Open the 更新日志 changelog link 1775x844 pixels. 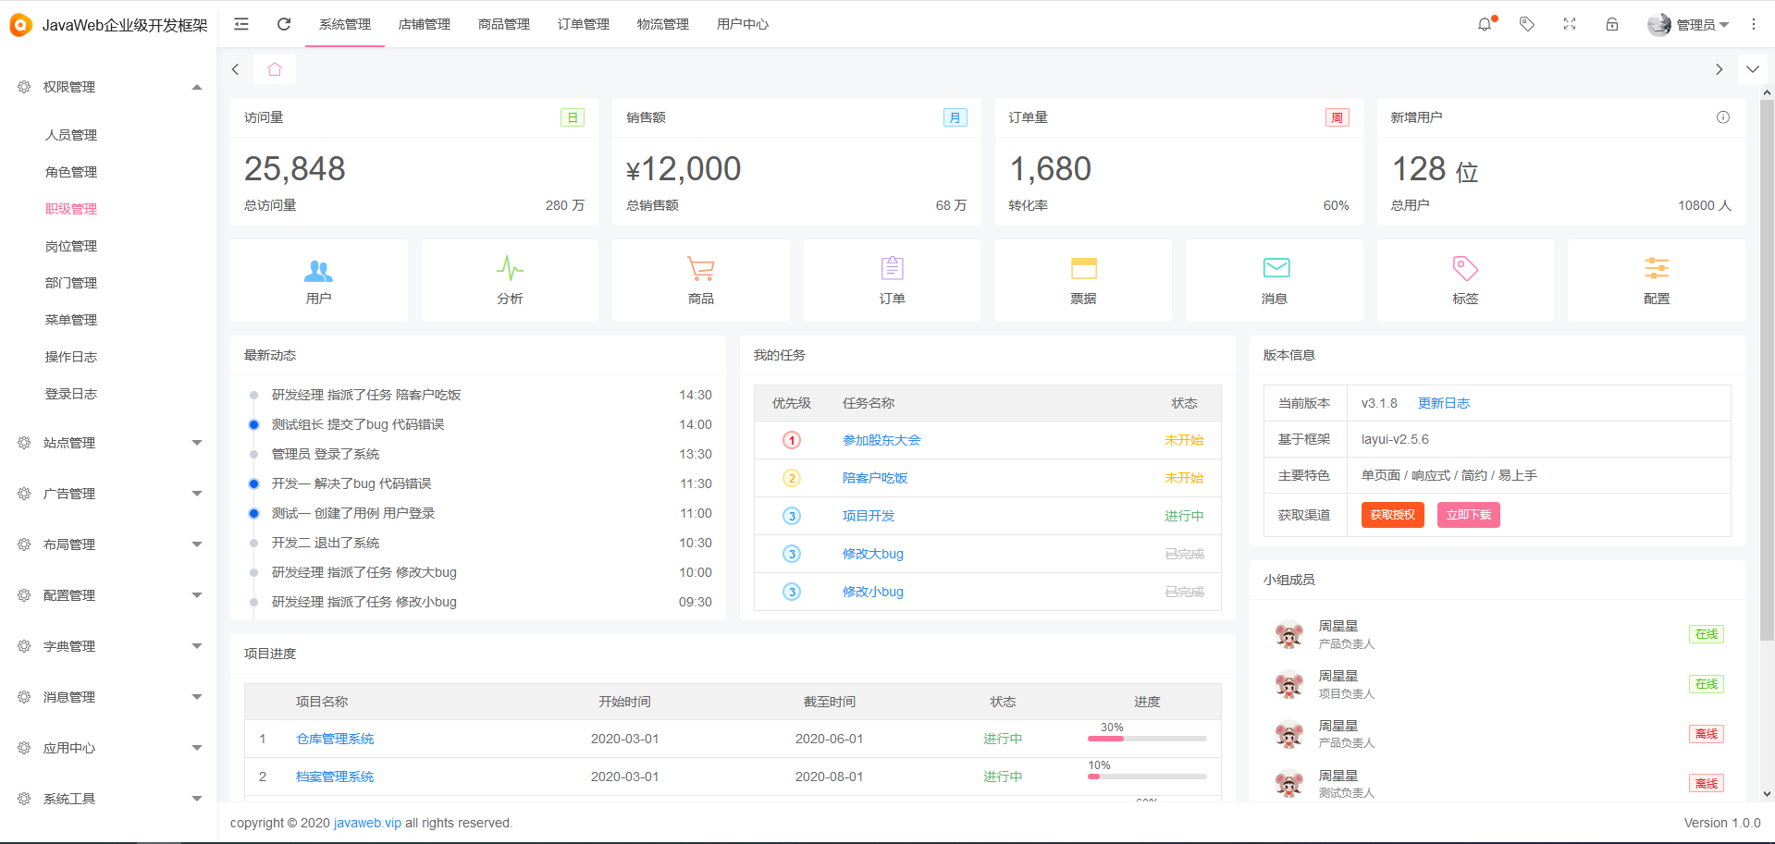point(1443,402)
